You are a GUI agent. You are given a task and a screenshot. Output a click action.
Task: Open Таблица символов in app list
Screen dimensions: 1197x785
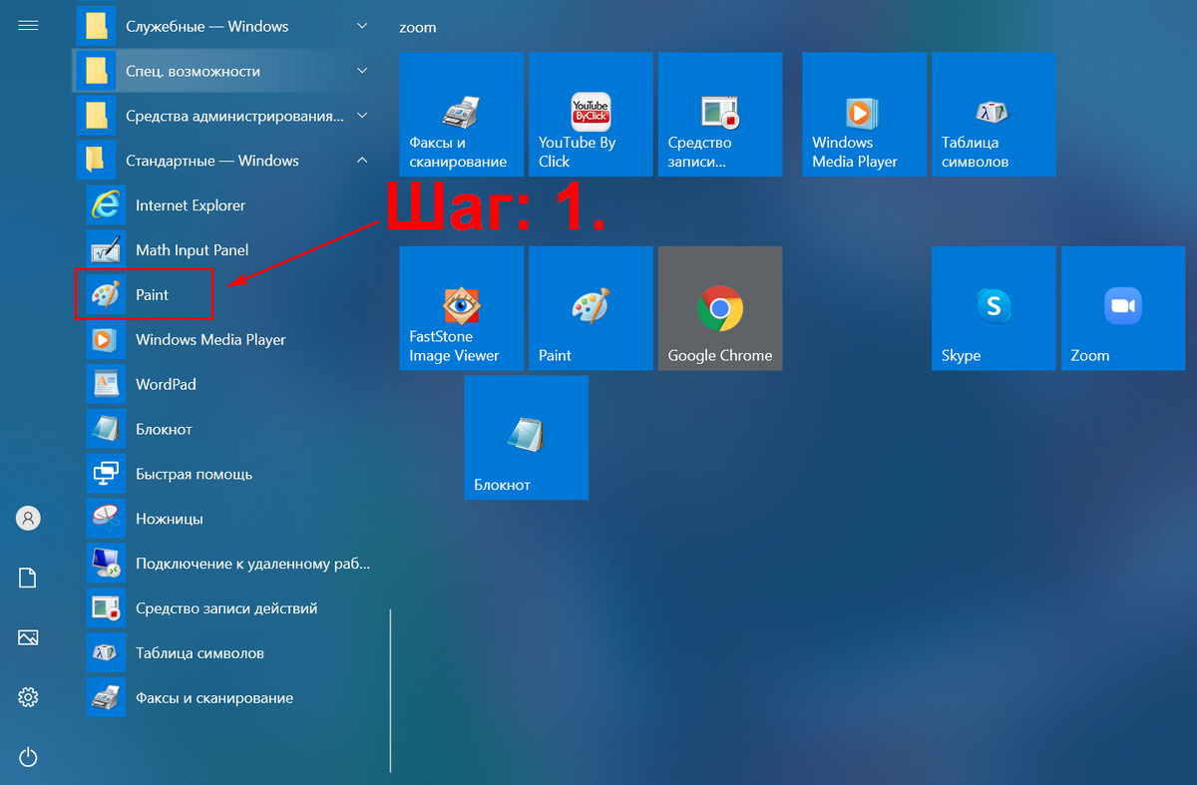(x=227, y=653)
